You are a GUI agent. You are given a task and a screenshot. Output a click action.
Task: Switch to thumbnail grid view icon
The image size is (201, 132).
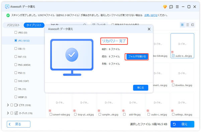click(x=182, y=25)
